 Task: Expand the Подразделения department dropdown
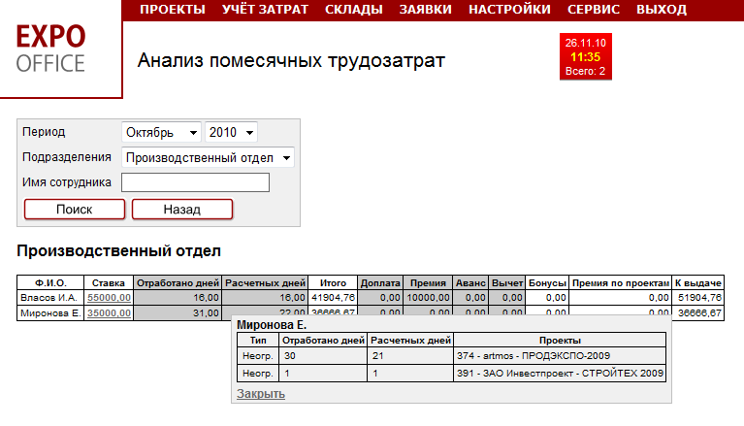(208, 157)
